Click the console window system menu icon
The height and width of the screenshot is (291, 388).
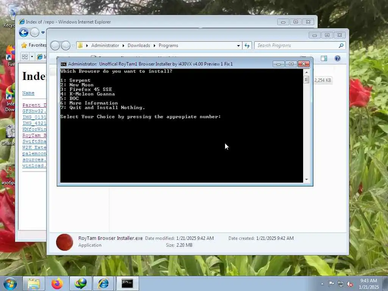(x=64, y=64)
